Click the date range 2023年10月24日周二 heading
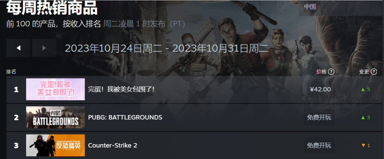The width and height of the screenshot is (384, 159). (113, 49)
